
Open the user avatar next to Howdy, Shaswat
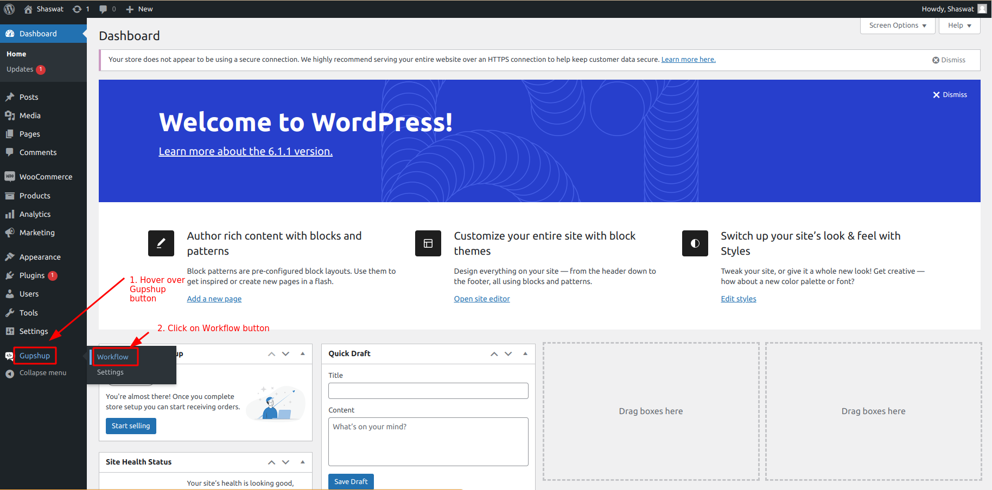click(982, 9)
